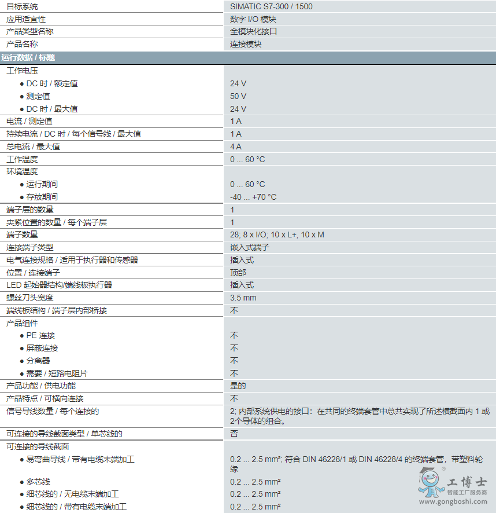Select the 否 value
The width and height of the screenshot is (496, 513).
tap(234, 434)
